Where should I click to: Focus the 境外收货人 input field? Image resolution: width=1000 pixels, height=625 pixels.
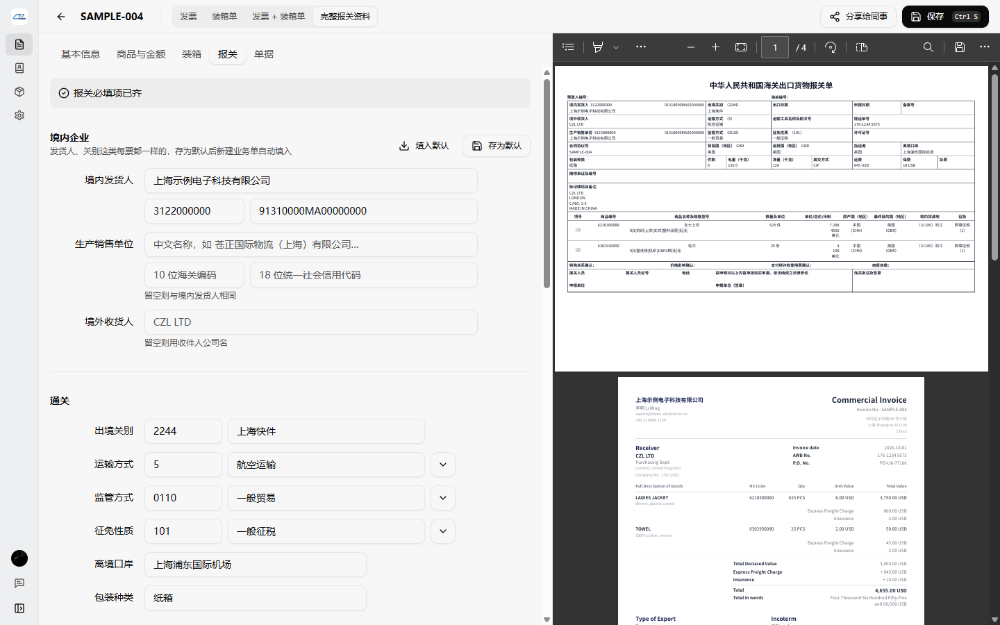(x=311, y=322)
